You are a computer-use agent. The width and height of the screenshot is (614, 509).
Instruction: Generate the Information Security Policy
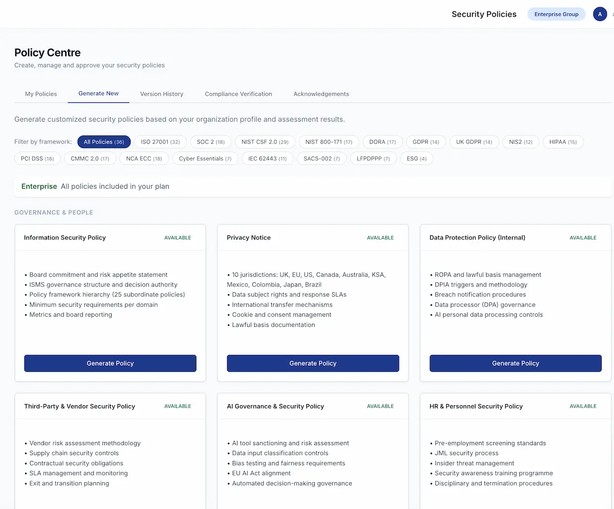click(110, 363)
